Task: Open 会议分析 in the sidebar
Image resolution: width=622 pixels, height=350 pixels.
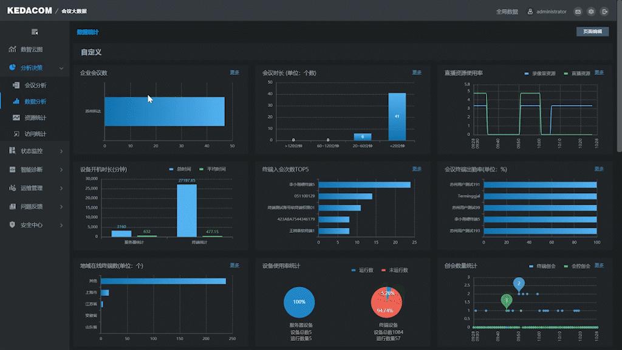Action: coord(35,86)
